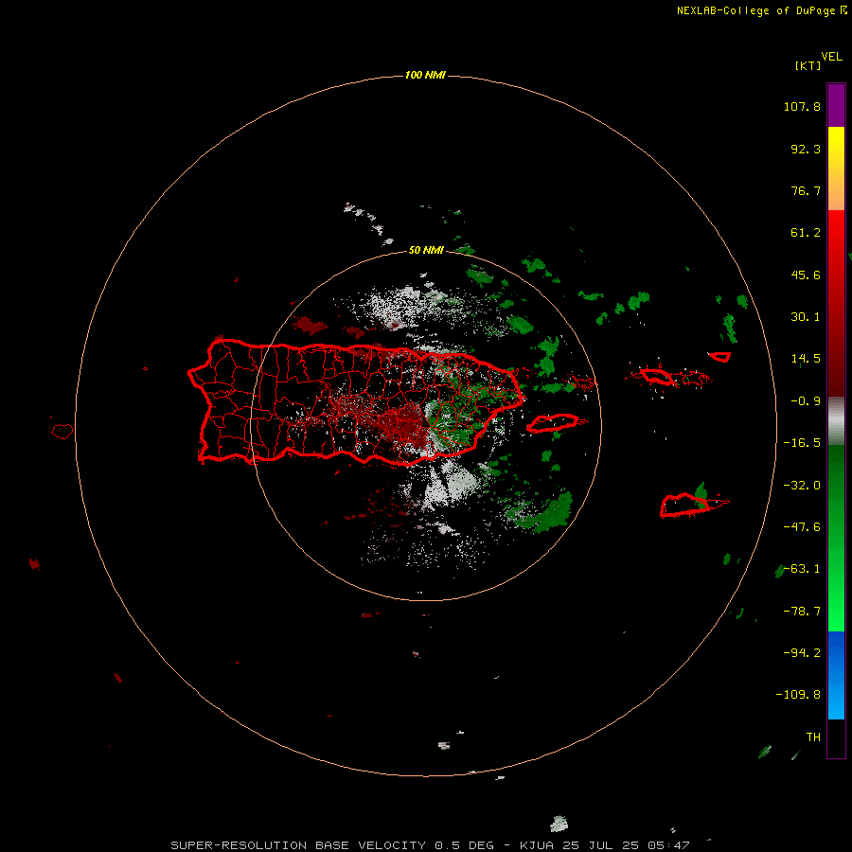Click the -94.2 velocity scale value
Image resolution: width=852 pixels, height=852 pixels.
tap(802, 652)
